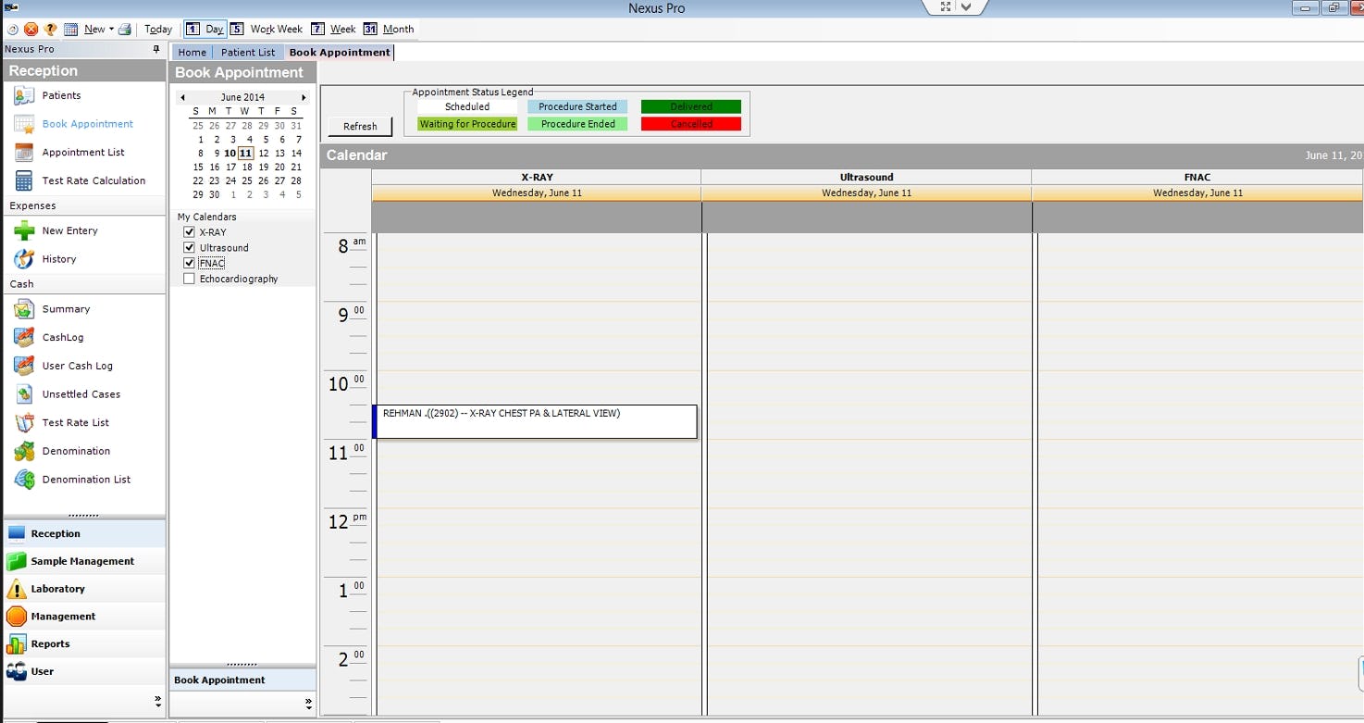Disable the FNAC calendar checkbox
The width and height of the screenshot is (1364, 723).
point(190,263)
